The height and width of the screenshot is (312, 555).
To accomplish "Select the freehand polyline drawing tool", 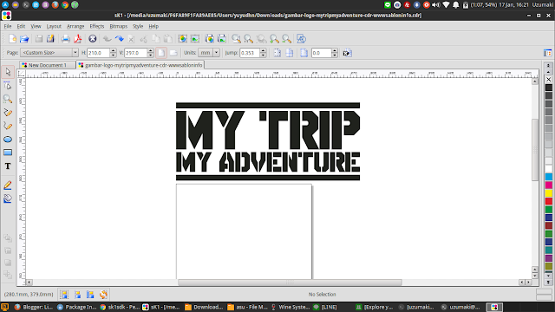I will coord(8,113).
